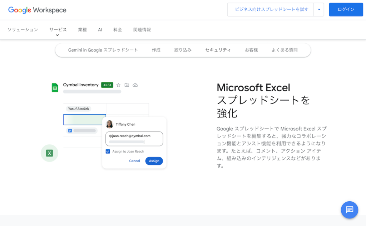Jump to the 作成 section
The image size is (366, 226).
coord(156,50)
